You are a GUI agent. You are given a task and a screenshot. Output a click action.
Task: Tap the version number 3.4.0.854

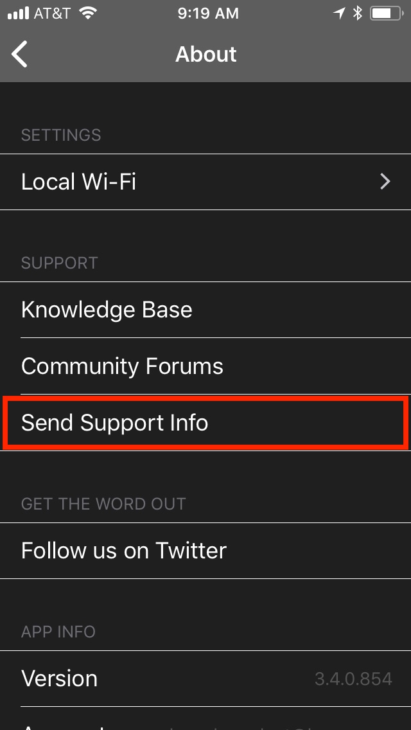[353, 679]
